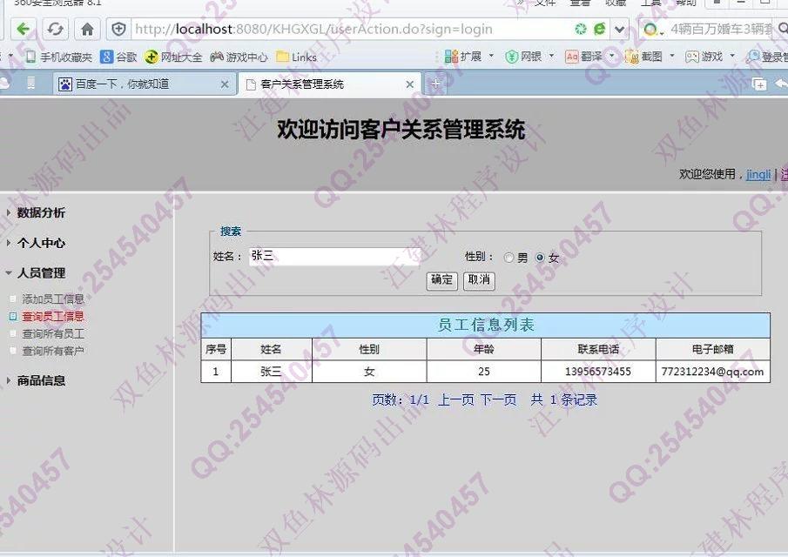Click the email 772312234@qq.com cell
The width and height of the screenshot is (788, 557).
[x=712, y=372]
